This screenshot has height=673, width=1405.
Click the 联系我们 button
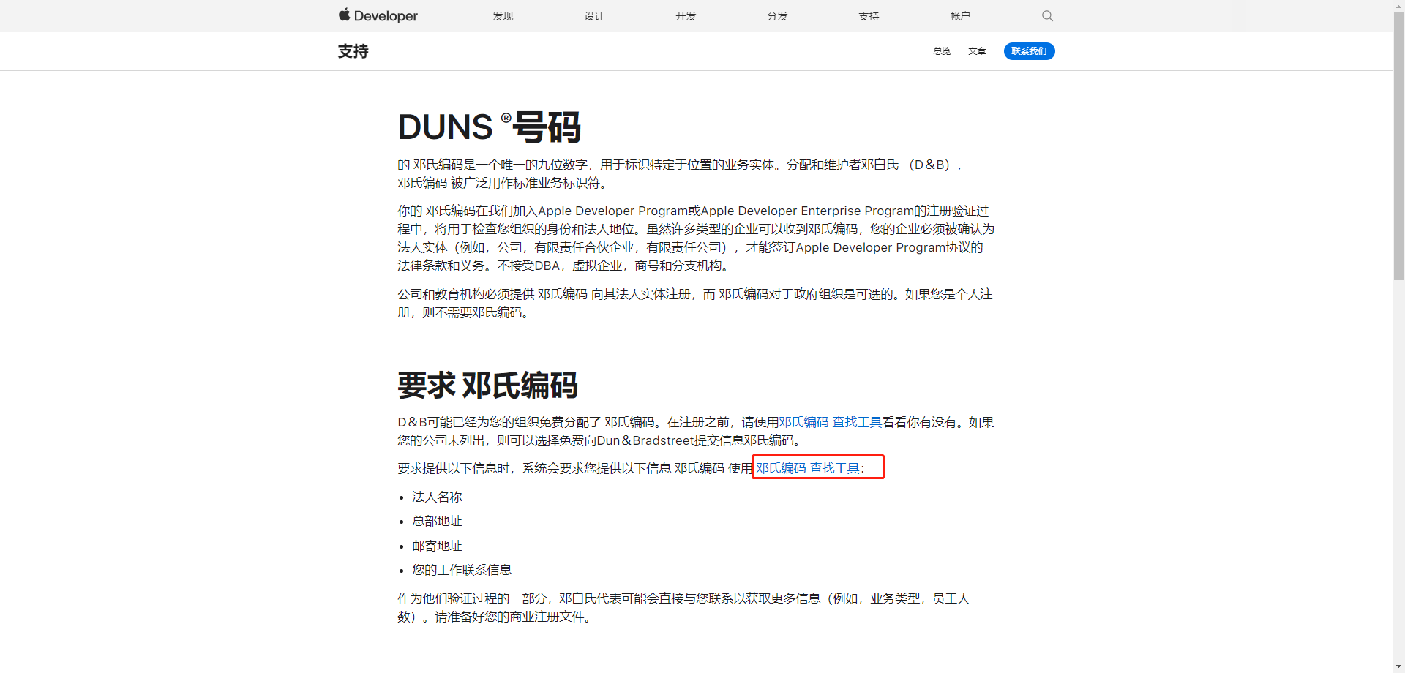pyautogui.click(x=1029, y=51)
